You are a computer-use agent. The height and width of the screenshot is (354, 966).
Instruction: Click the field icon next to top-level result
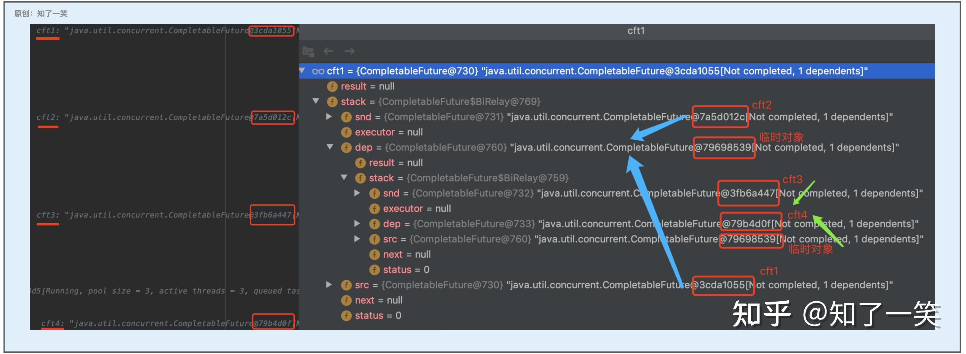(332, 87)
